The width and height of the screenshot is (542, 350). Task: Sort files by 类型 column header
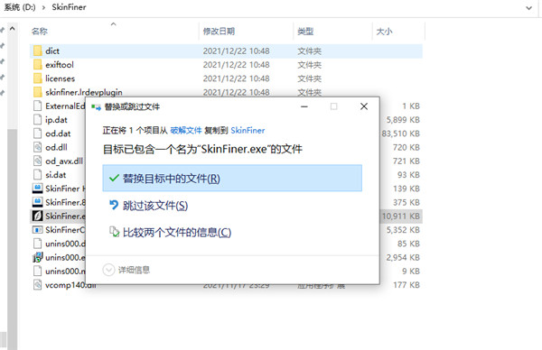tap(305, 32)
